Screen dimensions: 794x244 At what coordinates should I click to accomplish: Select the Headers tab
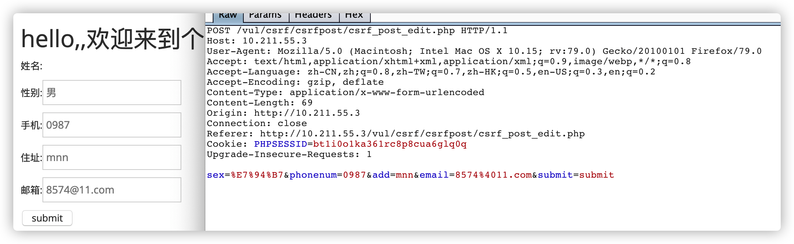click(313, 16)
